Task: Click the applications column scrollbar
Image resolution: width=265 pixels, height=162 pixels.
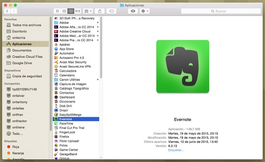Action: (101, 47)
